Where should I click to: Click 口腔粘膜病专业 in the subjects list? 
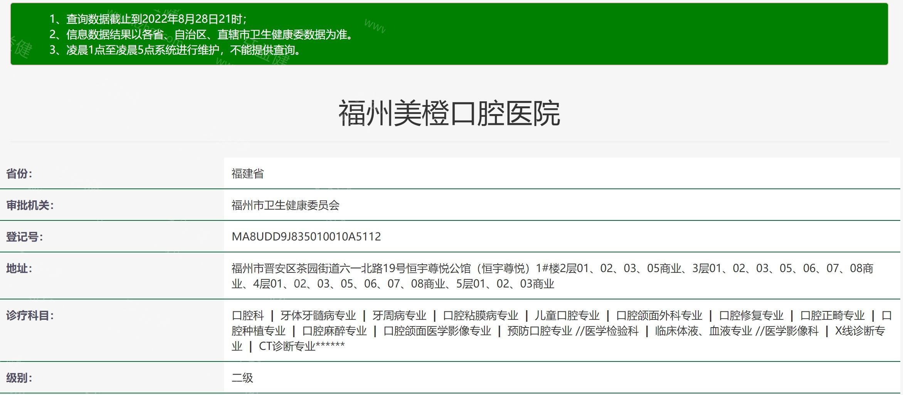(481, 316)
